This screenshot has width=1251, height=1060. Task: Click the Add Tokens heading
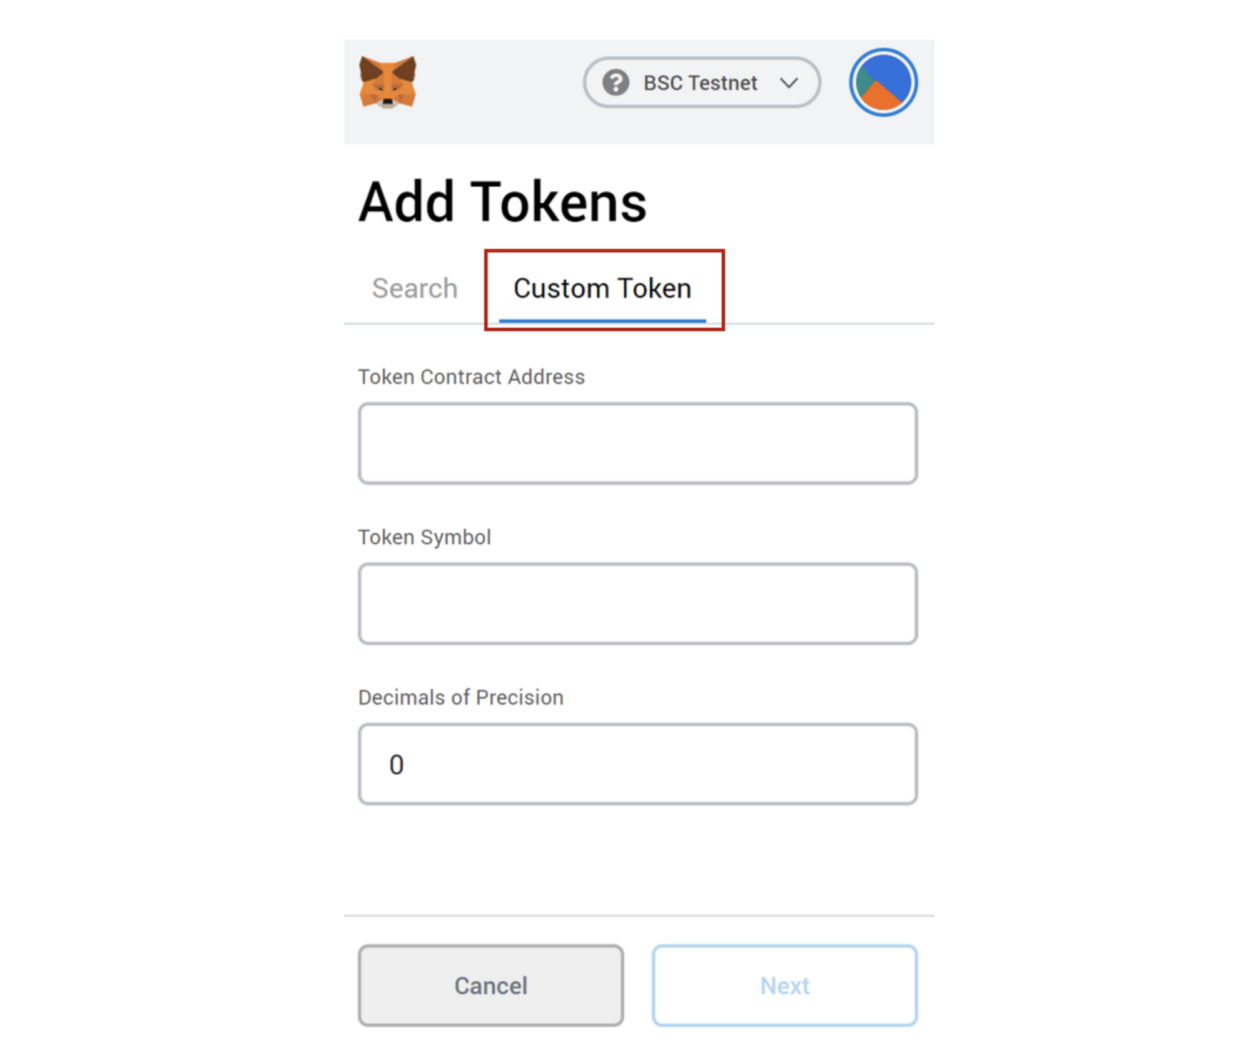click(x=502, y=202)
